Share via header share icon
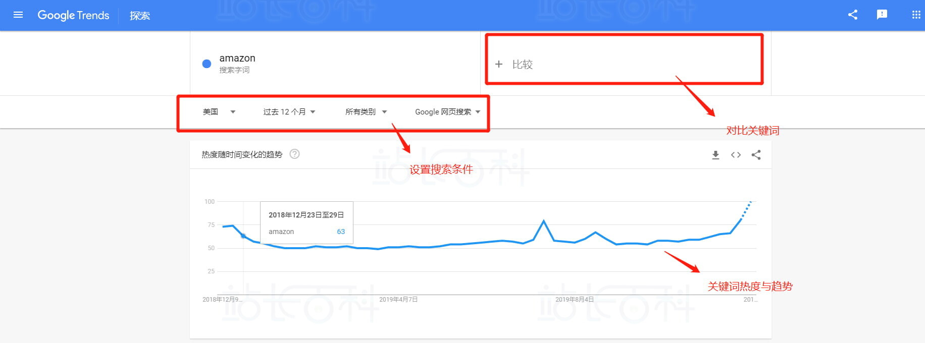 tap(853, 15)
